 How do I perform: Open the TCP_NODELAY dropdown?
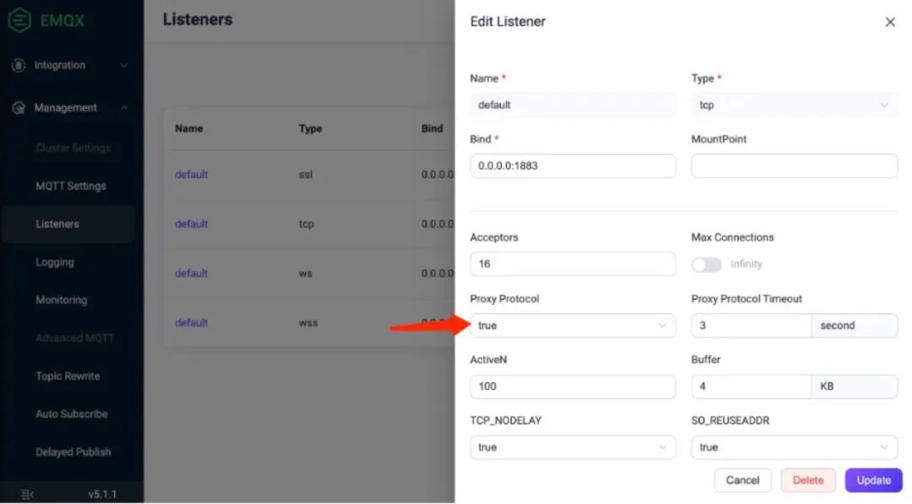point(573,447)
